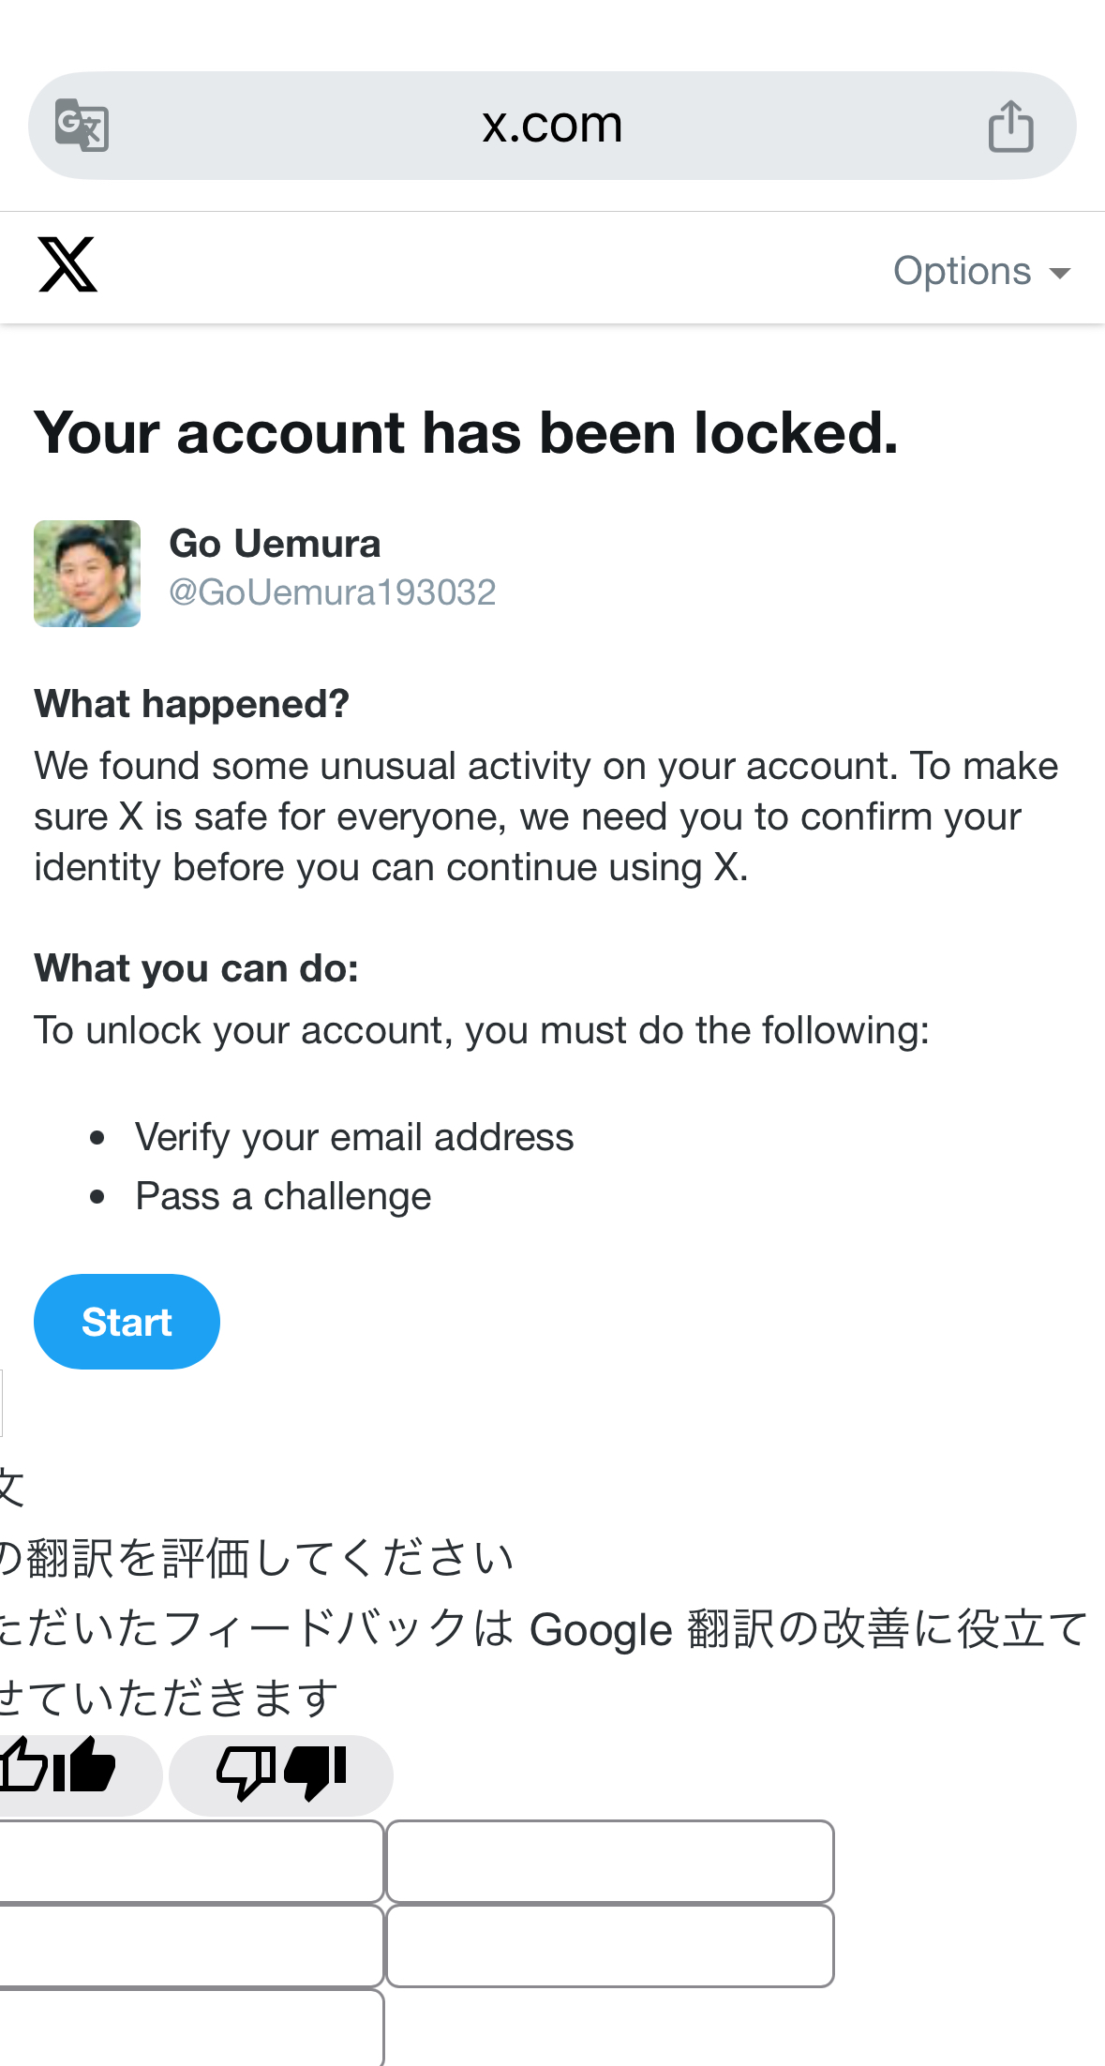Screen dimensions: 1105x2066
Task: Open the Options dropdown menu
Action: click(x=981, y=271)
